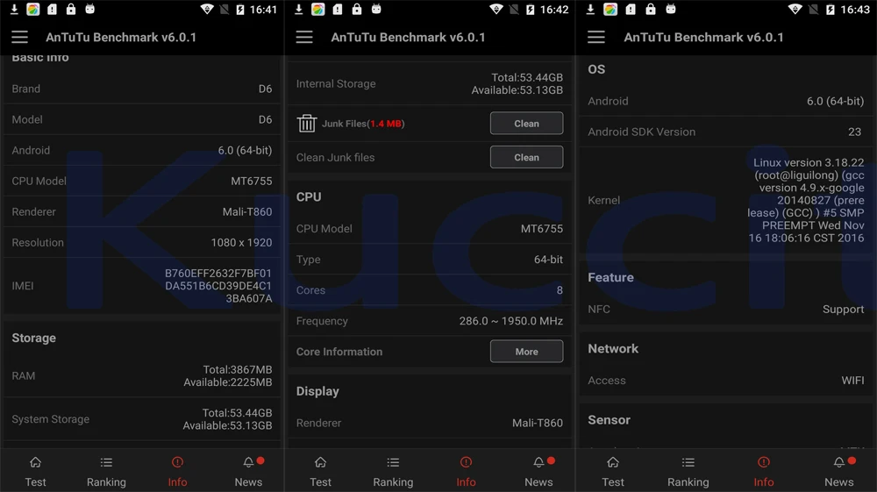Tap Brand D6 row
Screen dimensions: 877x492
tap(142, 89)
